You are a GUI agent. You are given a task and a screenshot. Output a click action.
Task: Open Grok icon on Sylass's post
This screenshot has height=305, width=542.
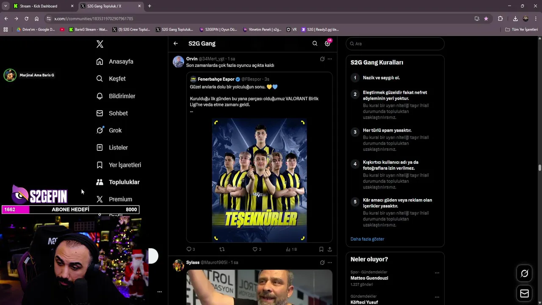point(322,263)
